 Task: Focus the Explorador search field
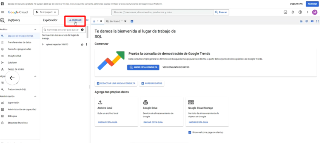coord(64,30)
